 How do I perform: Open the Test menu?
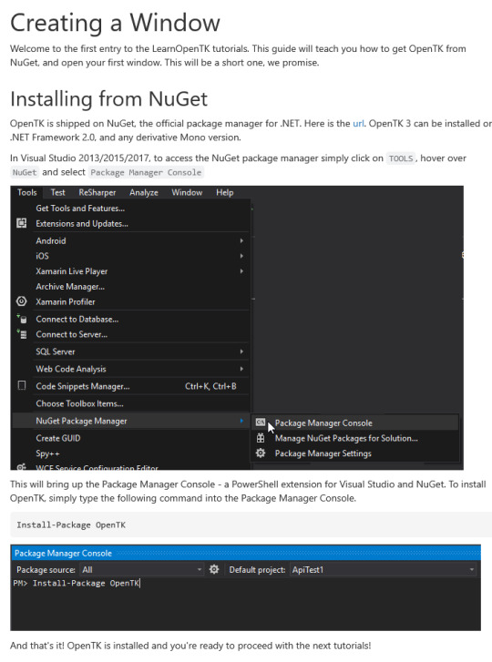point(58,192)
